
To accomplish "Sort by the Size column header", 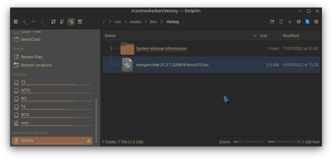I will coord(269,36).
